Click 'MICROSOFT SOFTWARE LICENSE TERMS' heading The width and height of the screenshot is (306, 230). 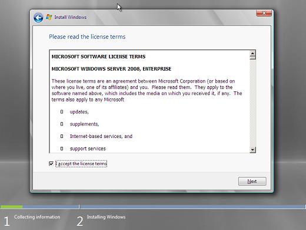pyautogui.click(x=98, y=57)
